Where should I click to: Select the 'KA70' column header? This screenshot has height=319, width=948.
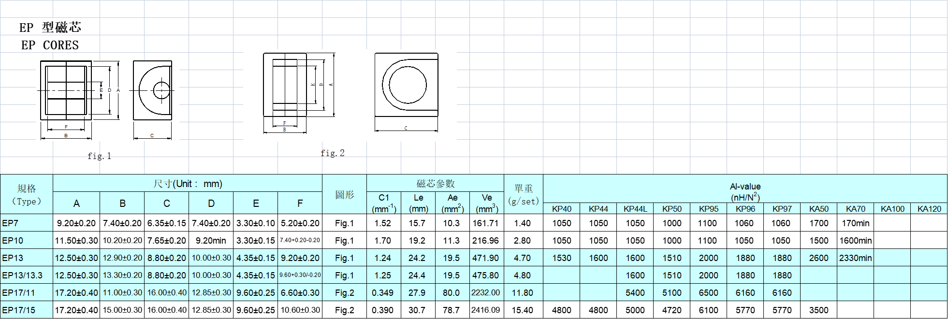coord(856,209)
